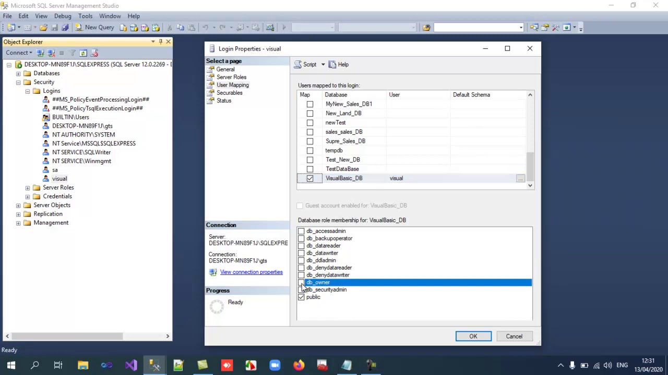
Task: Select the Server Roles page in dialog
Action: tap(231, 77)
